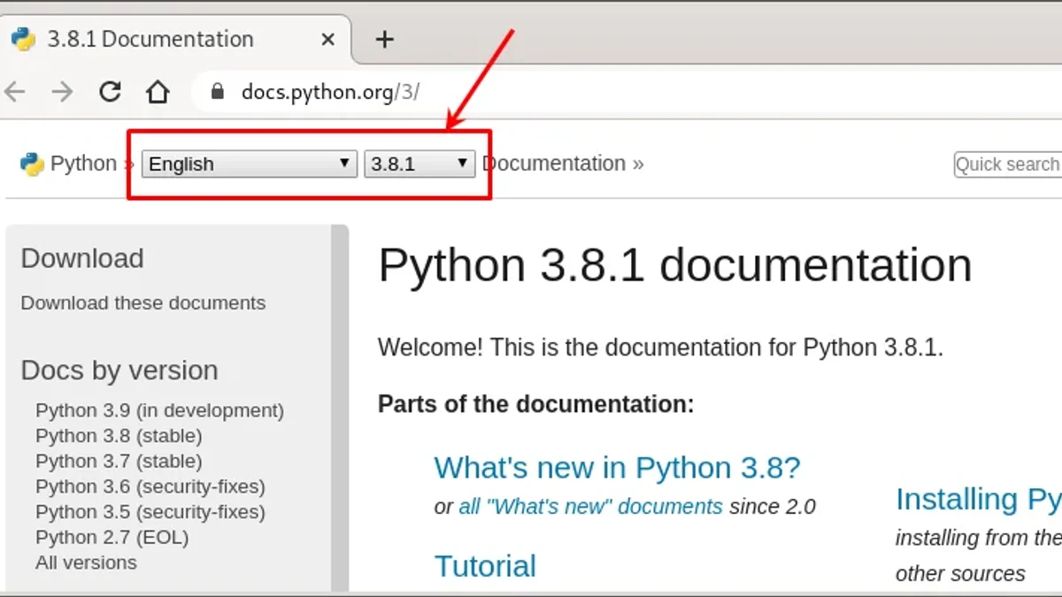Click the sidebar collapse bar
Screen dimensions: 1062x597
[x=340, y=407]
